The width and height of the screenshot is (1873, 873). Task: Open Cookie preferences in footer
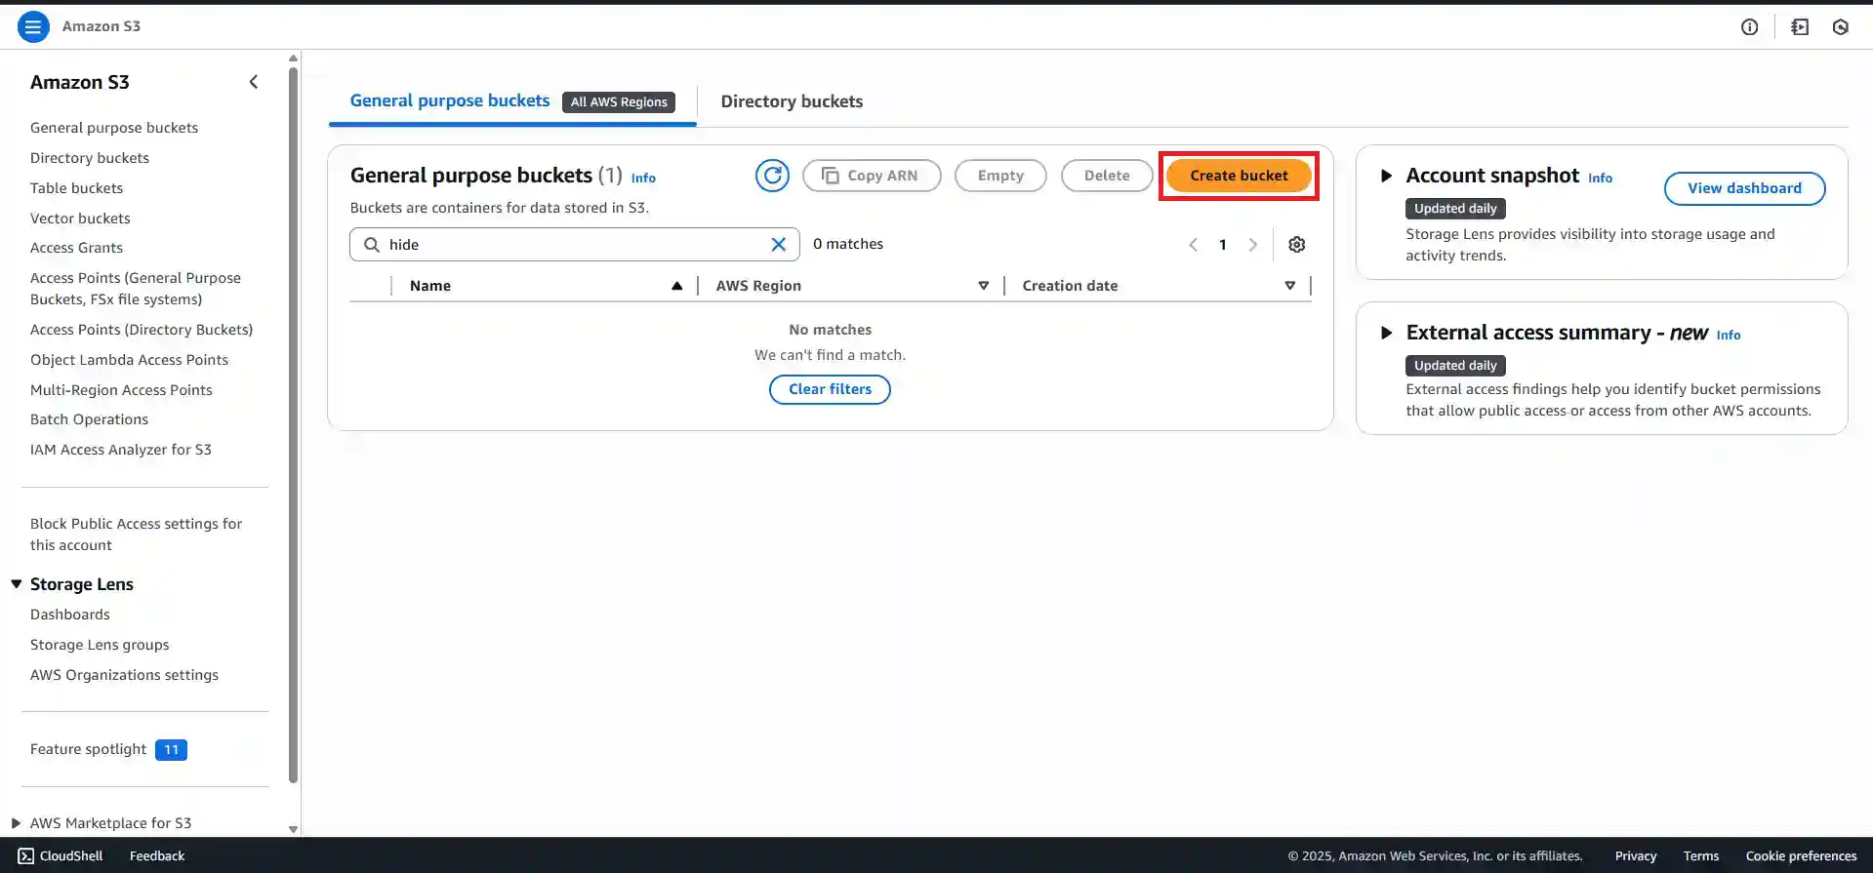1801,855
